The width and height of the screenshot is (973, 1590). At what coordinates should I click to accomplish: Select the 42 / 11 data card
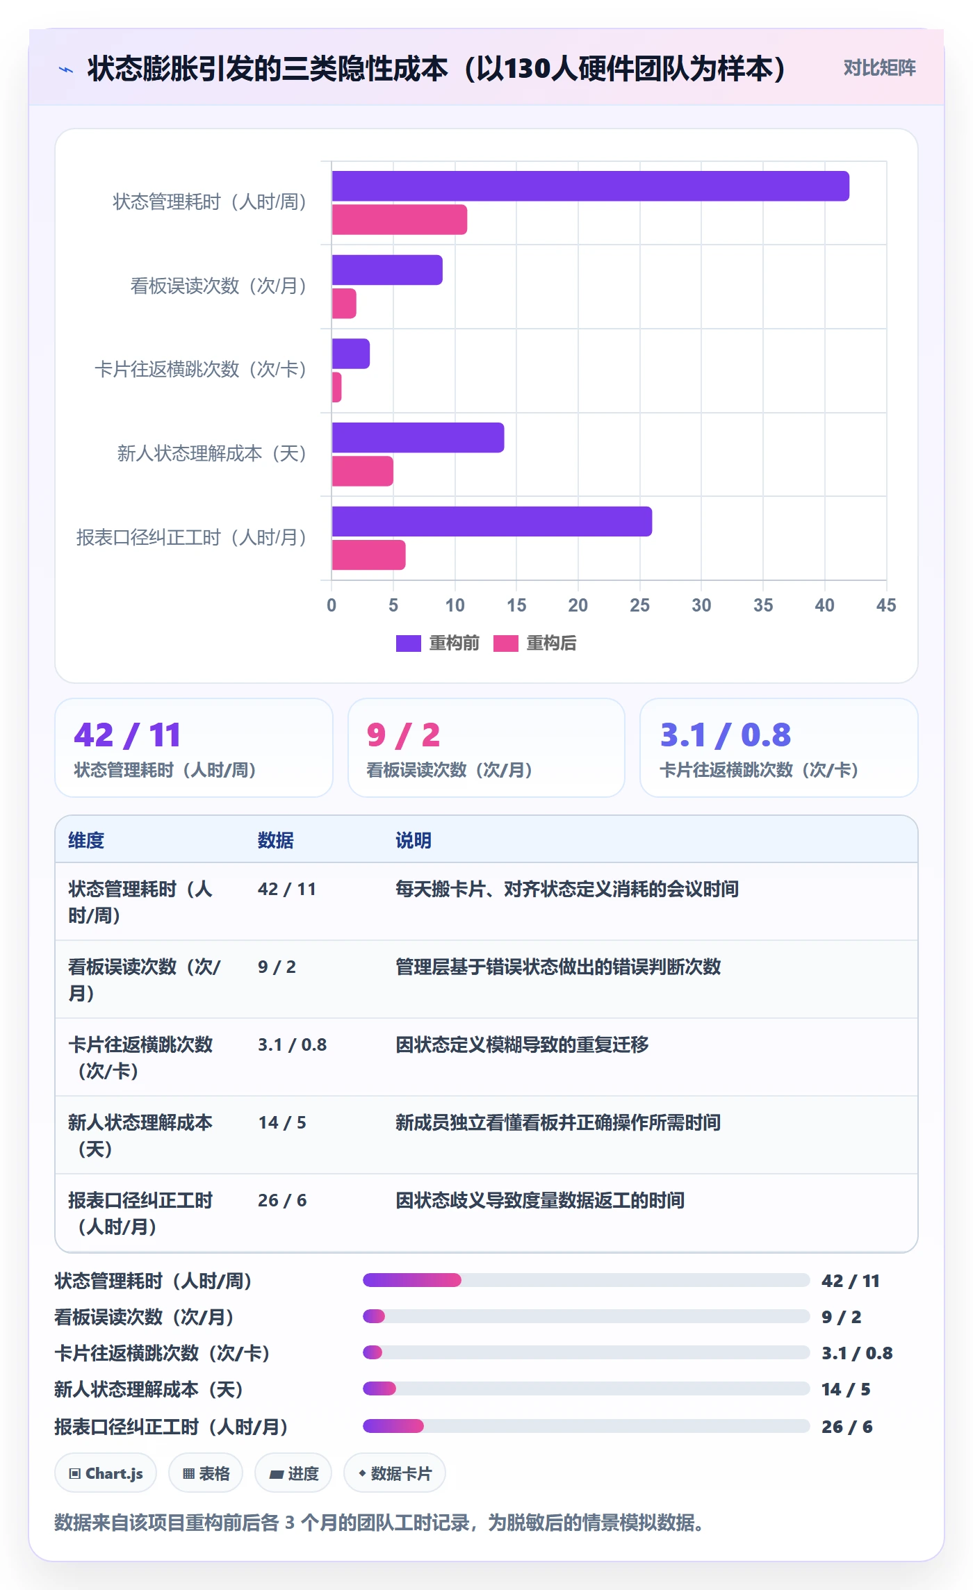(x=194, y=748)
